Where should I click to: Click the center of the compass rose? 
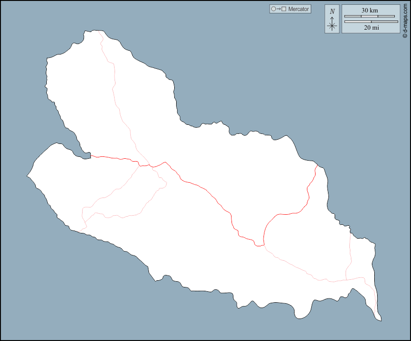[x=332, y=25]
